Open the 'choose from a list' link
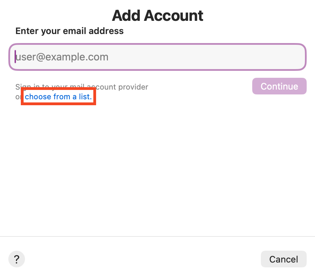The height and width of the screenshot is (275, 315). pyautogui.click(x=58, y=97)
